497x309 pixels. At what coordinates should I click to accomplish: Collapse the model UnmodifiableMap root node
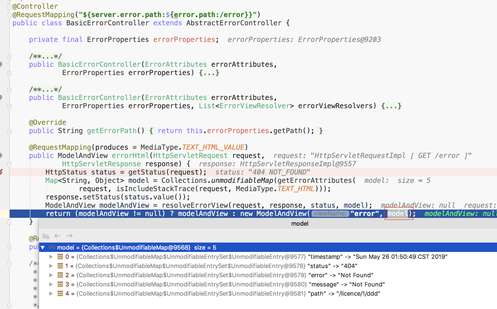click(x=43, y=247)
